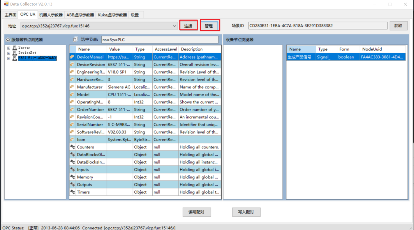Click the object icon beside Counters row
414x230 pixels.
point(72,147)
